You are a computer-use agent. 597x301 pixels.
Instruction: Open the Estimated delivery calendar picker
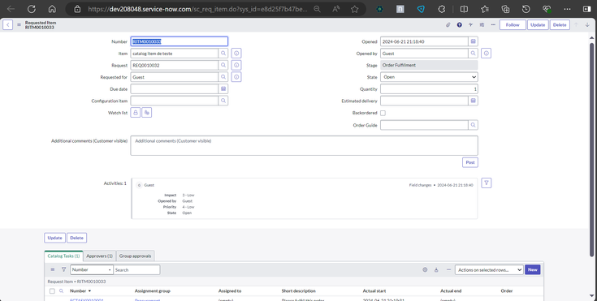(x=473, y=101)
